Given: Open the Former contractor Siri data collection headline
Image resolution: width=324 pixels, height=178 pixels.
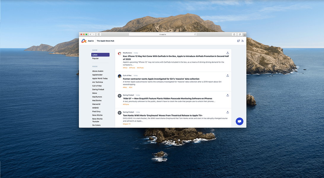Looking at the screenshot, I should pyautogui.click(x=161, y=79).
